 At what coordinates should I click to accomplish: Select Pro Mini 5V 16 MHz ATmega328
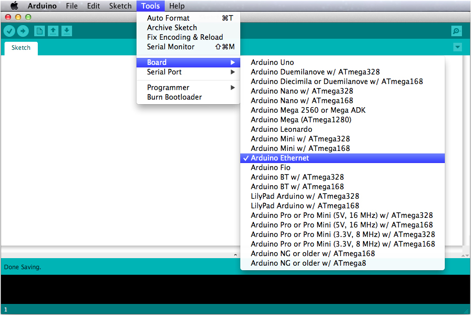[x=343, y=215]
